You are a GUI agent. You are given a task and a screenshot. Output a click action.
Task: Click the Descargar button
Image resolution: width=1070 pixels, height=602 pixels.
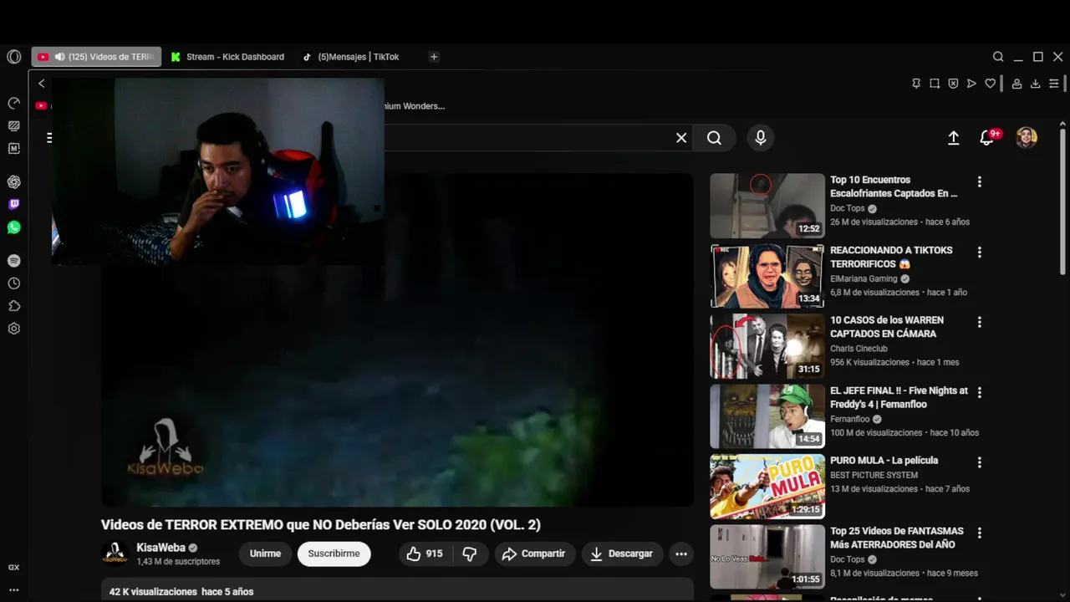[621, 554]
